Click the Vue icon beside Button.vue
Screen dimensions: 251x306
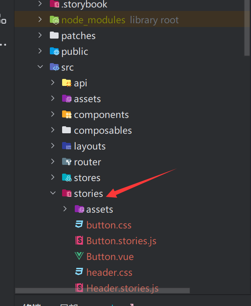[79, 256]
